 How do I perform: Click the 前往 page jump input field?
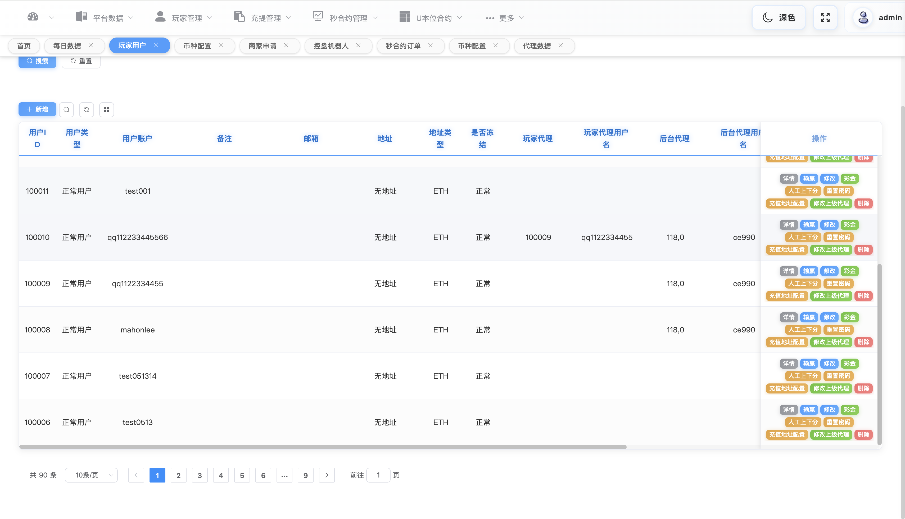pos(378,475)
